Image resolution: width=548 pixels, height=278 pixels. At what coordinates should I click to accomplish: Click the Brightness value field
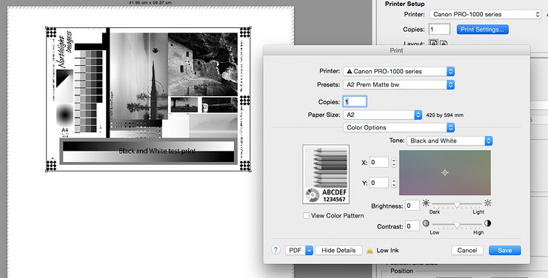pos(412,206)
